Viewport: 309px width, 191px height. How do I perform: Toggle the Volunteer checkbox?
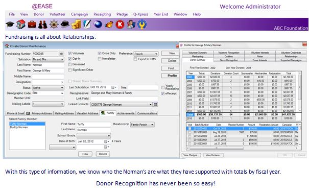point(70,54)
